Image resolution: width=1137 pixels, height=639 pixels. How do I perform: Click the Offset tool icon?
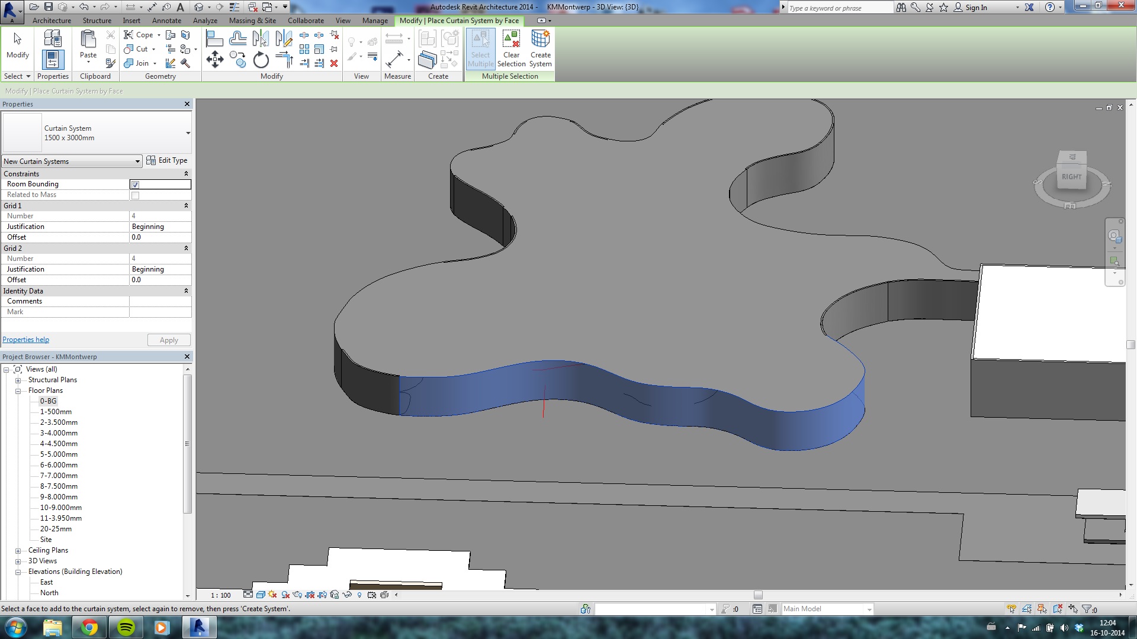click(237, 38)
